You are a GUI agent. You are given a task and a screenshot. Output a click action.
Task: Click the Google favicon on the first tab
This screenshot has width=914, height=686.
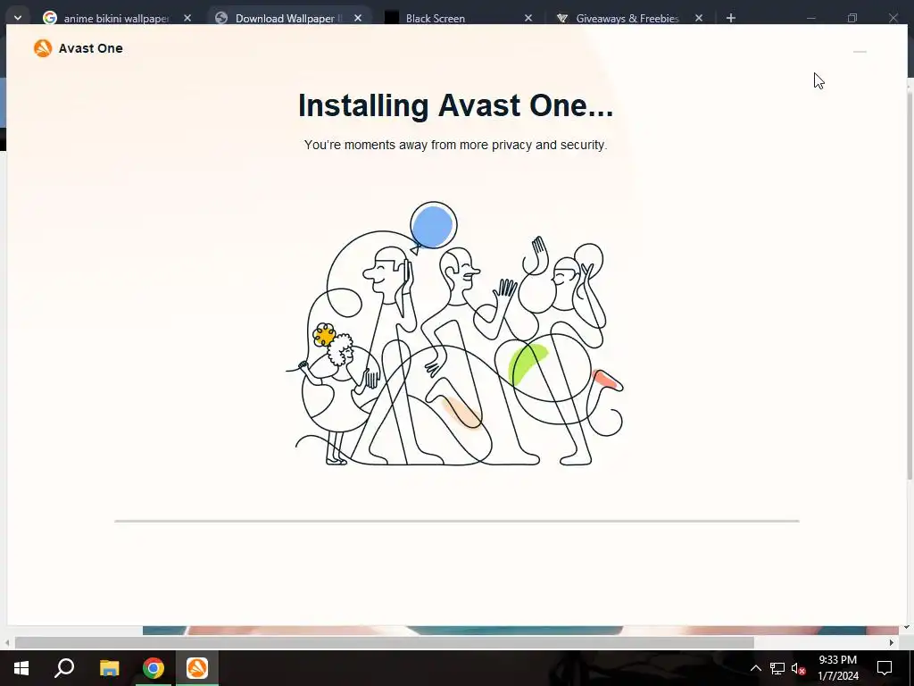(x=50, y=18)
